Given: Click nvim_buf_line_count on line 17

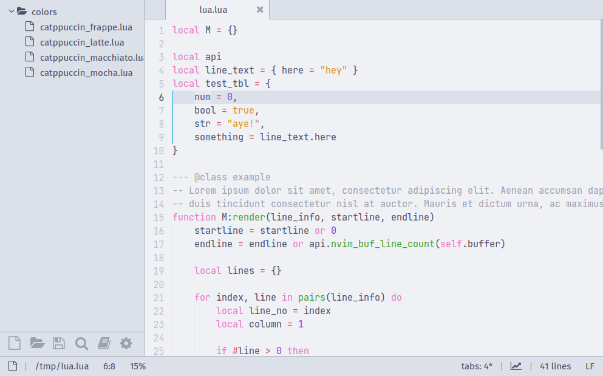Looking at the screenshot, I should tap(383, 244).
